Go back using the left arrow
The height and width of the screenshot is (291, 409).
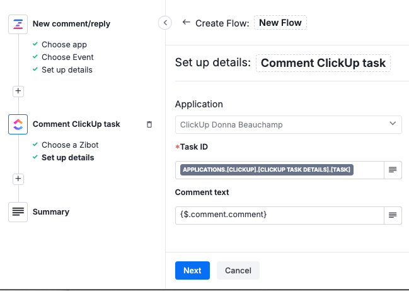click(x=187, y=22)
